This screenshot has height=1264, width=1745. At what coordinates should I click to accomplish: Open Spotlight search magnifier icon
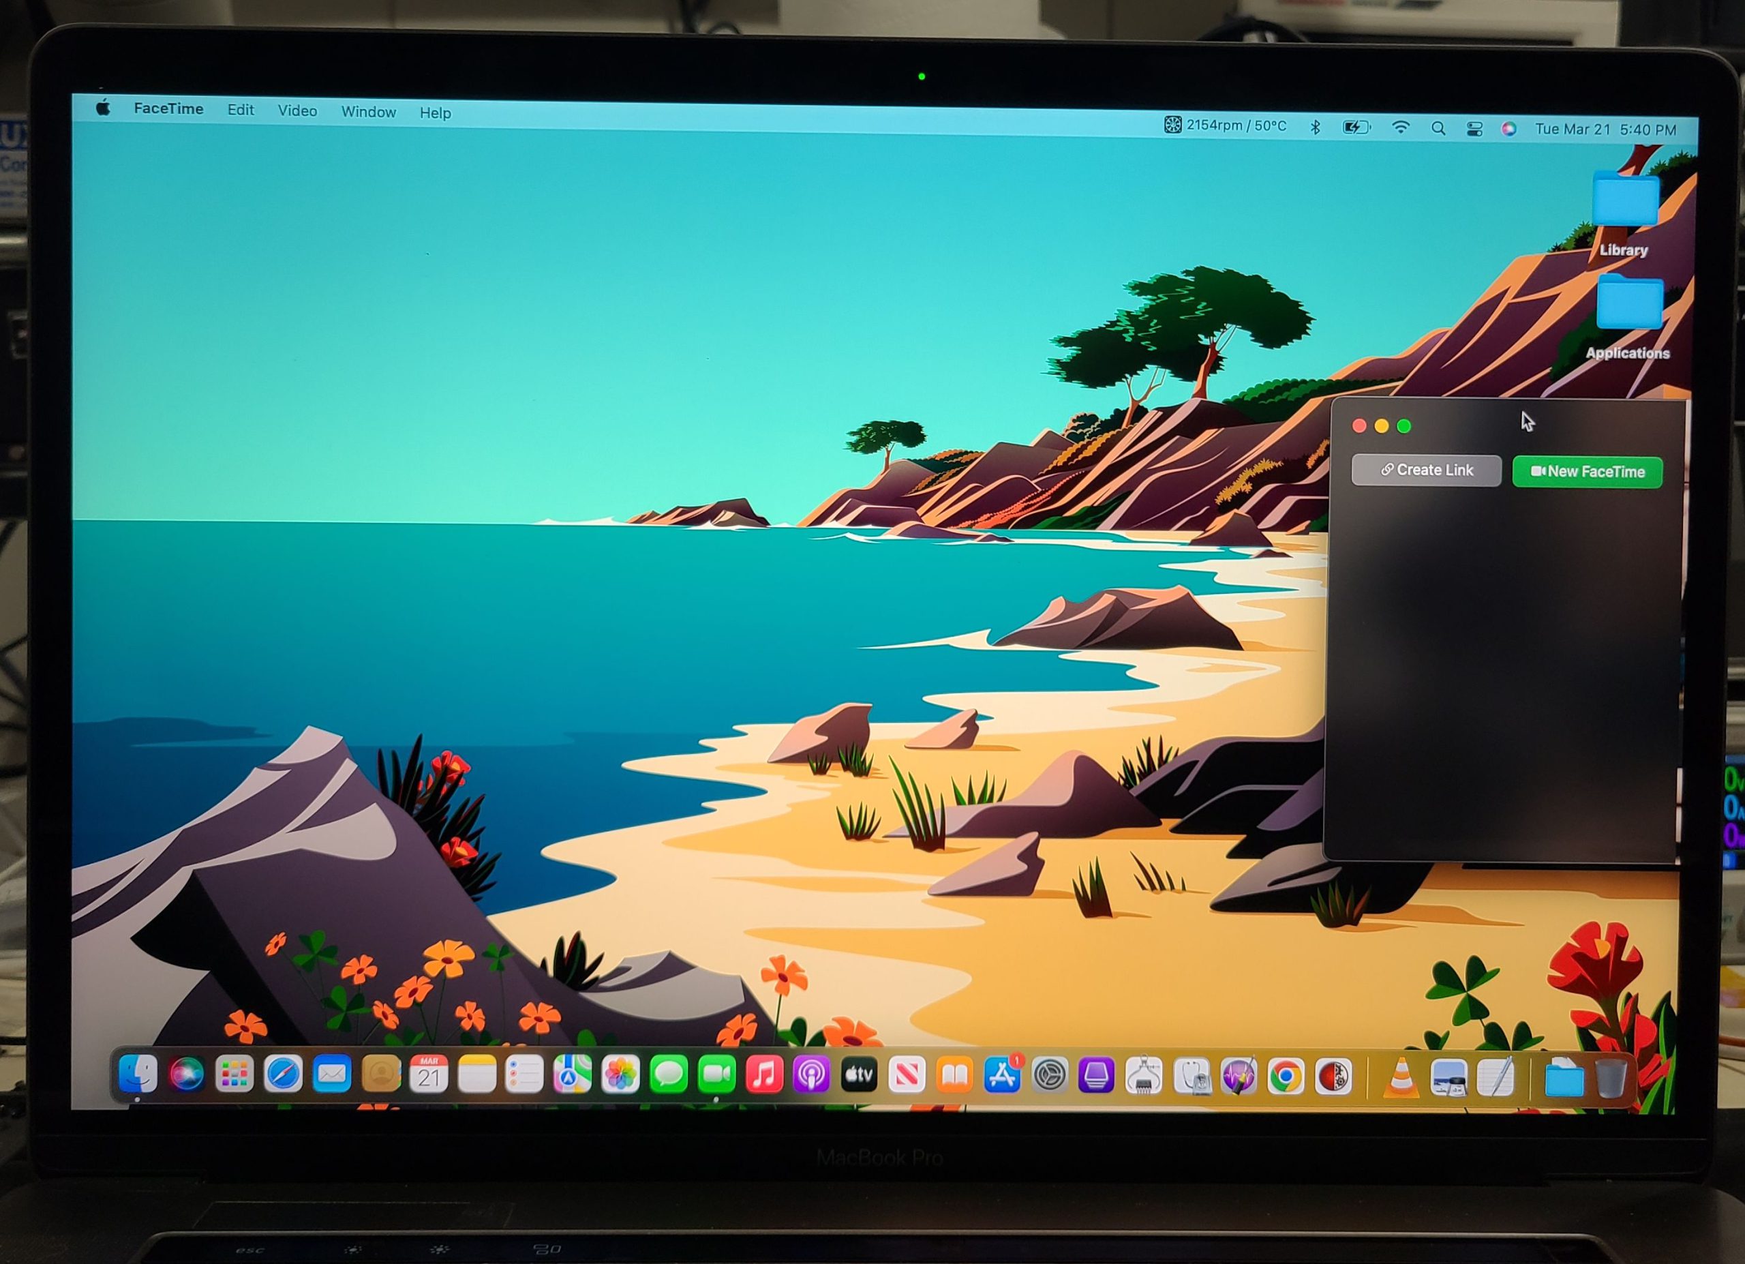(x=1438, y=128)
